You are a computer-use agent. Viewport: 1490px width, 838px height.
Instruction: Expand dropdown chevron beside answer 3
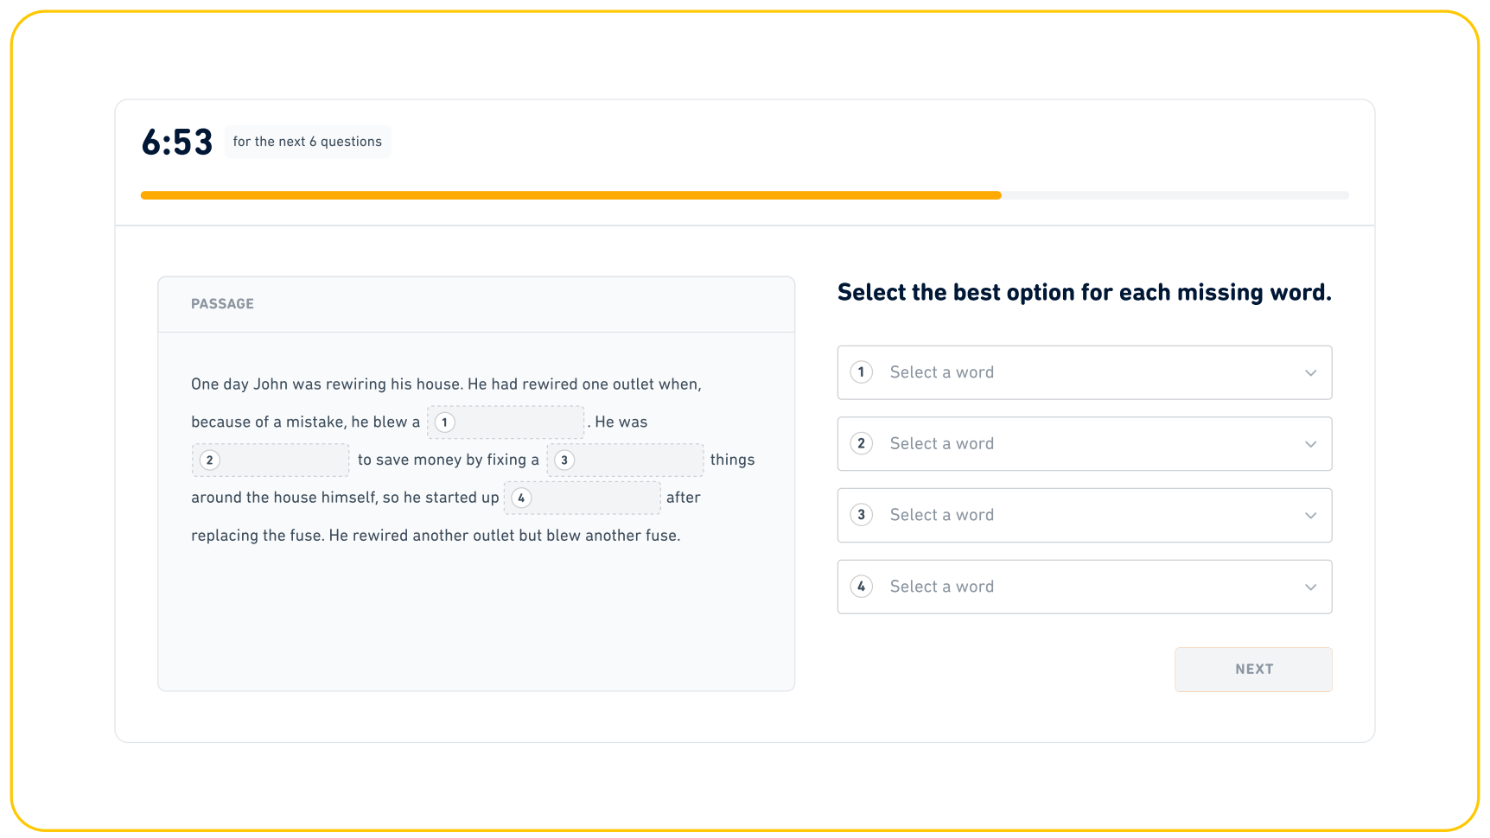(1310, 515)
